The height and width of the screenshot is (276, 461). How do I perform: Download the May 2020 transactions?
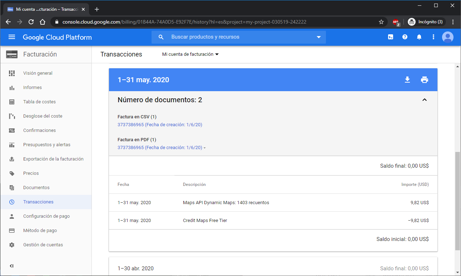click(407, 80)
